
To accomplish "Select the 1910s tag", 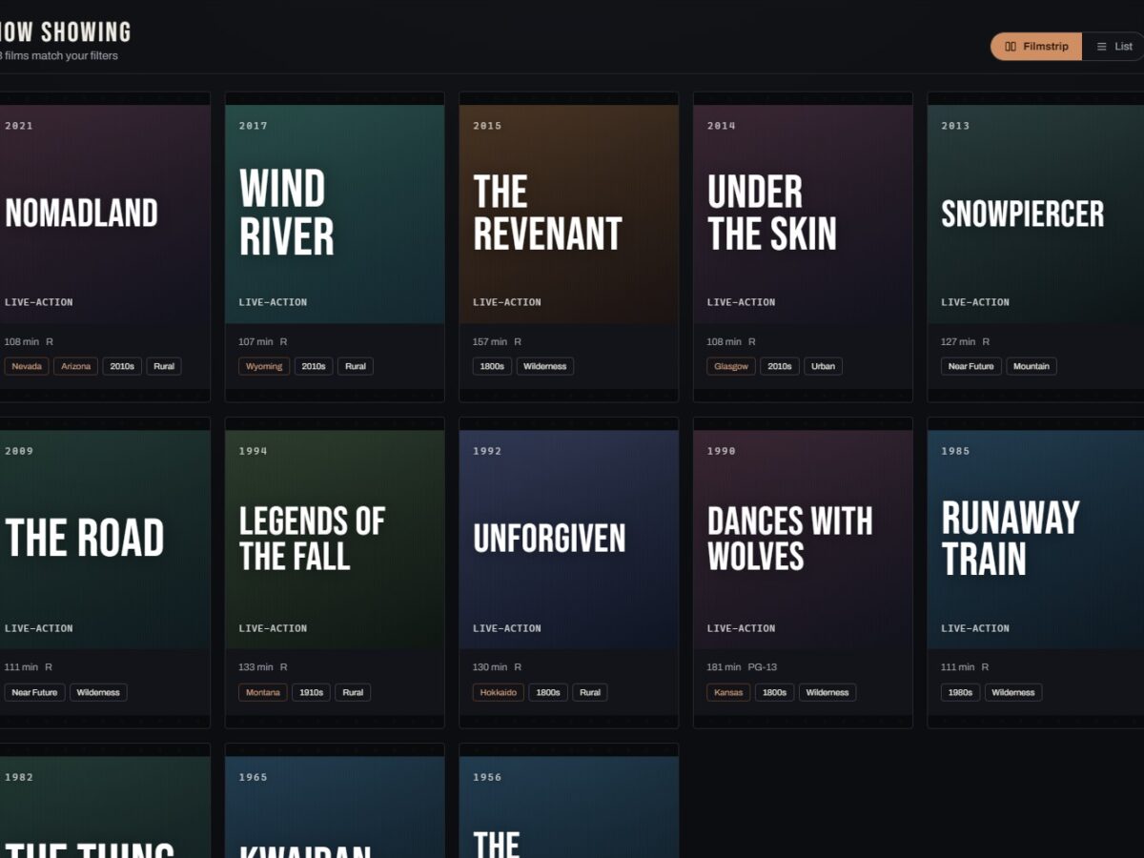I will pos(311,692).
